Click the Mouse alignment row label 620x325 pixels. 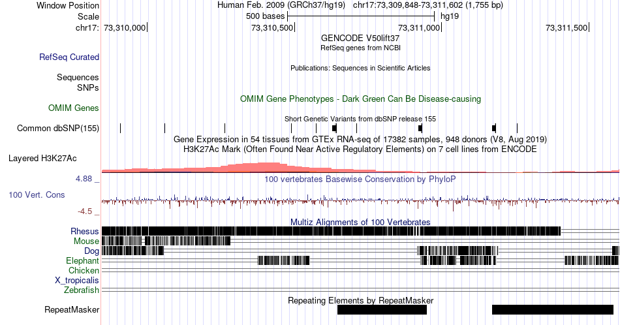[x=86, y=241]
